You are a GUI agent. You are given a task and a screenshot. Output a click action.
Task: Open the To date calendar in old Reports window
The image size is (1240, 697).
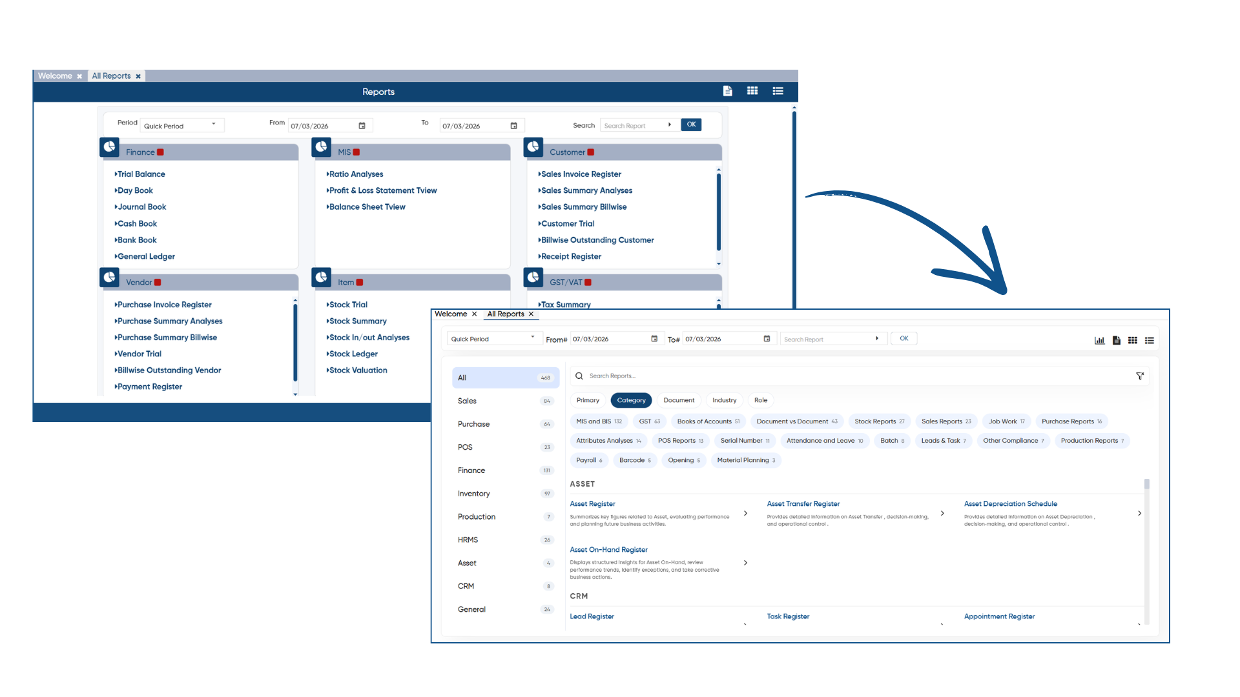pos(514,126)
